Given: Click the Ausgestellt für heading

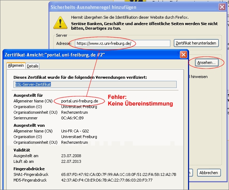Looking at the screenshot, I should point(28,95).
